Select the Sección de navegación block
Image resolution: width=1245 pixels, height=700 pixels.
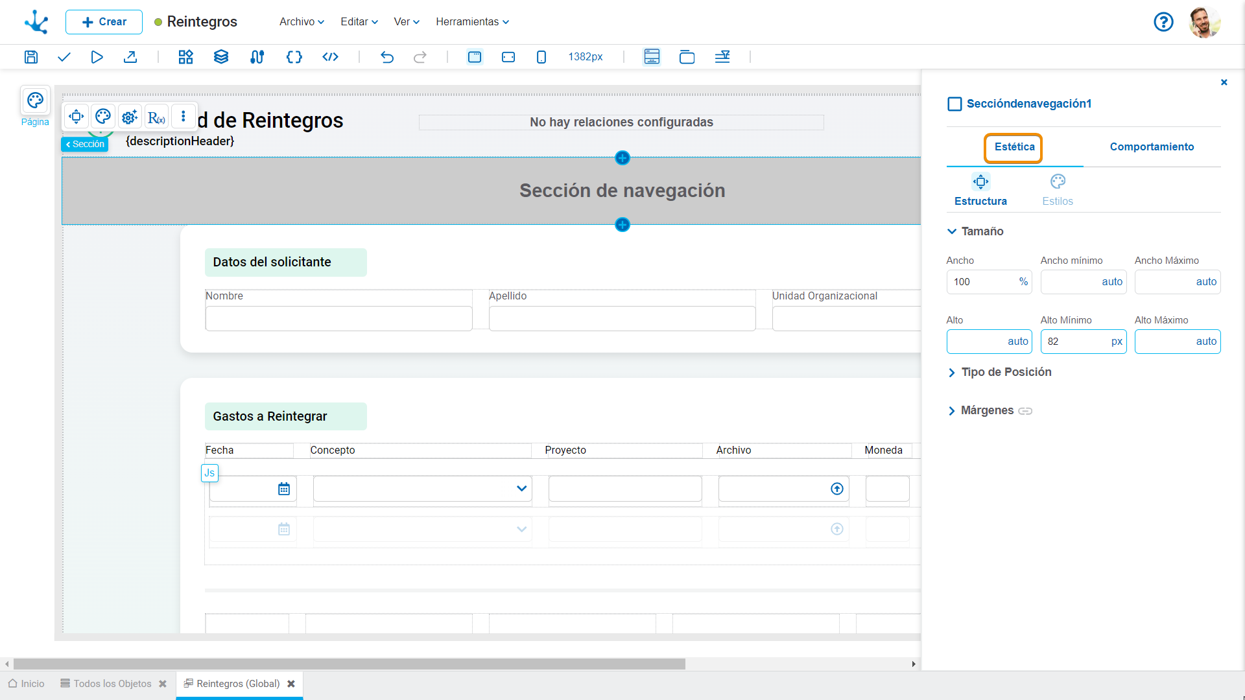pyautogui.click(x=492, y=191)
